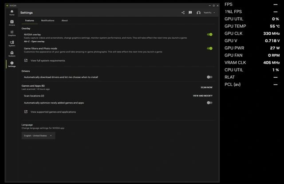Click external link icon for supported games
Image resolution: width=284 pixels, height=184 pixels.
click(26, 112)
